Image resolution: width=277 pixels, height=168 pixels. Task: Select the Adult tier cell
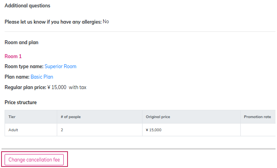(13, 130)
